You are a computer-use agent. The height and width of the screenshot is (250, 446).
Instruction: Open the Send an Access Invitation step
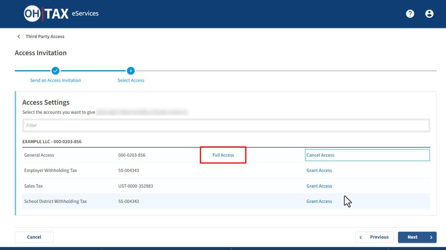coord(56,80)
